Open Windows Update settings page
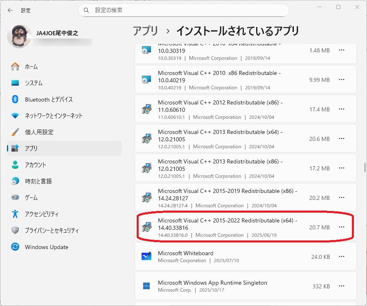Image resolution: width=367 pixels, height=306 pixels. pos(64,247)
